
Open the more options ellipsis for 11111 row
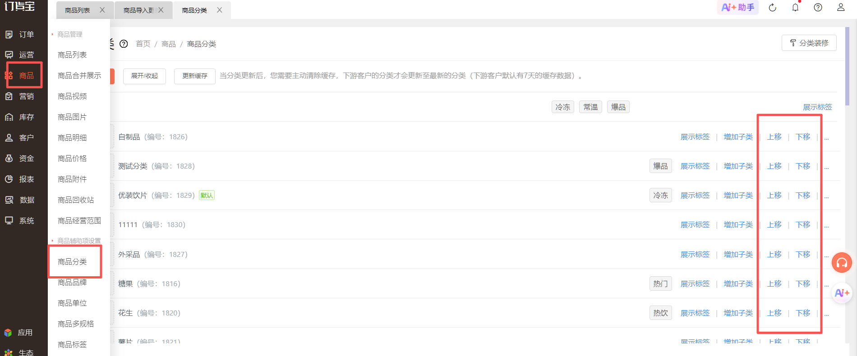(x=826, y=226)
